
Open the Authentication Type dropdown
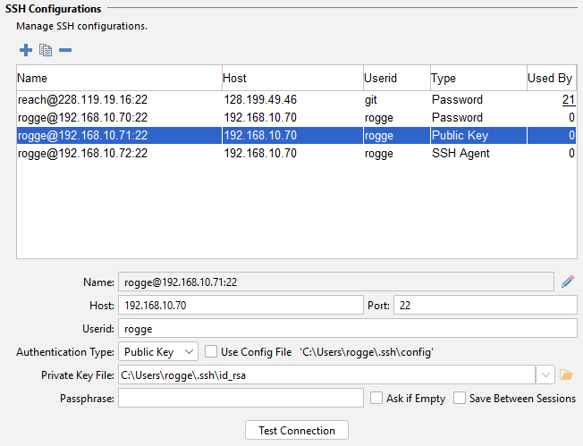(158, 352)
